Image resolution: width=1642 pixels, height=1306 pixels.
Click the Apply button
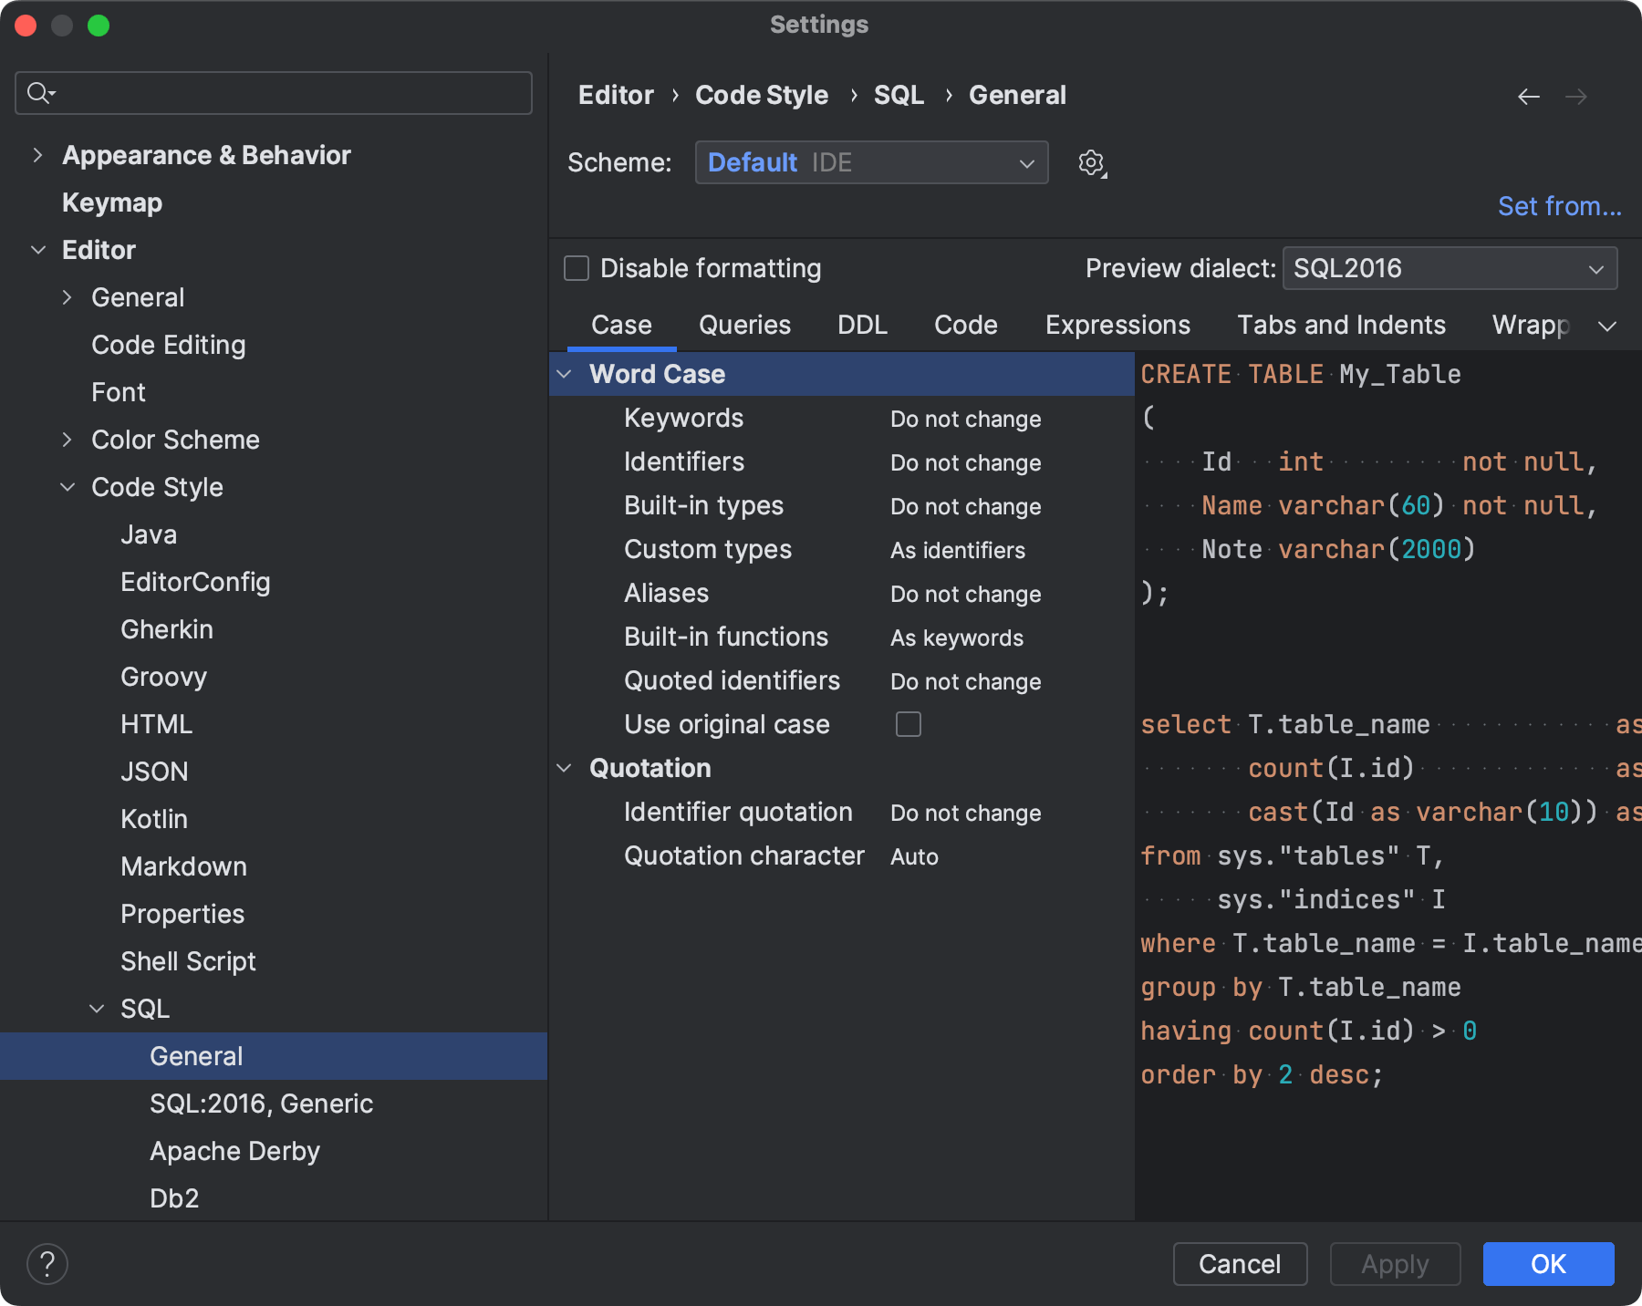pyautogui.click(x=1395, y=1264)
